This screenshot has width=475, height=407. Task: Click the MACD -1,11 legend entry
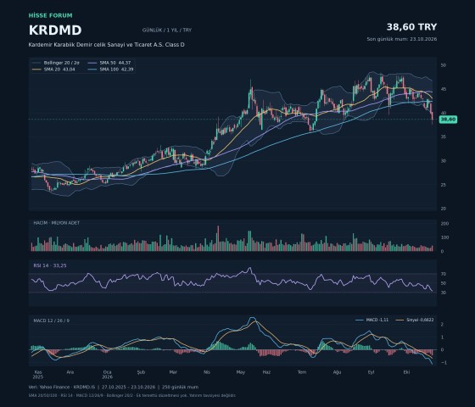tap(372, 320)
